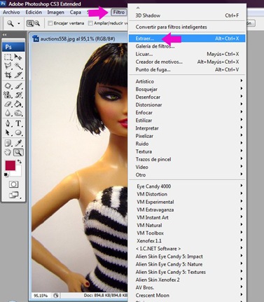
Task: Expand the Bosquejar submenu arrow
Action: click(x=242, y=88)
